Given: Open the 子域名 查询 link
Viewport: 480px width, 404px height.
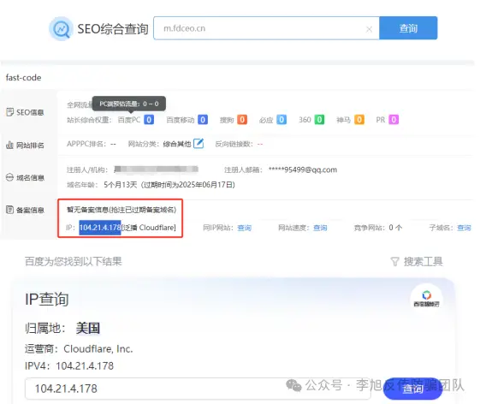Looking at the screenshot, I should tap(464, 228).
